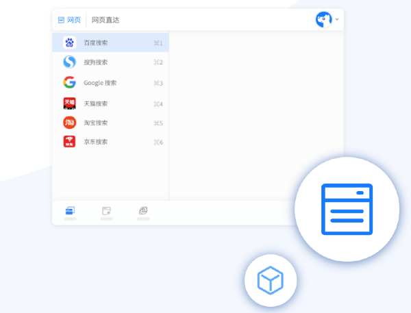Click the Baidu paw logo icon

tap(69, 42)
